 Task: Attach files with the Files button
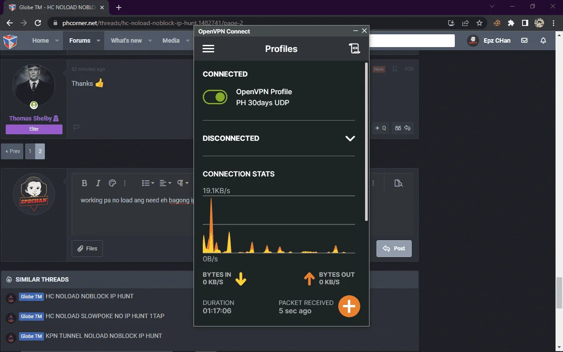(88, 249)
